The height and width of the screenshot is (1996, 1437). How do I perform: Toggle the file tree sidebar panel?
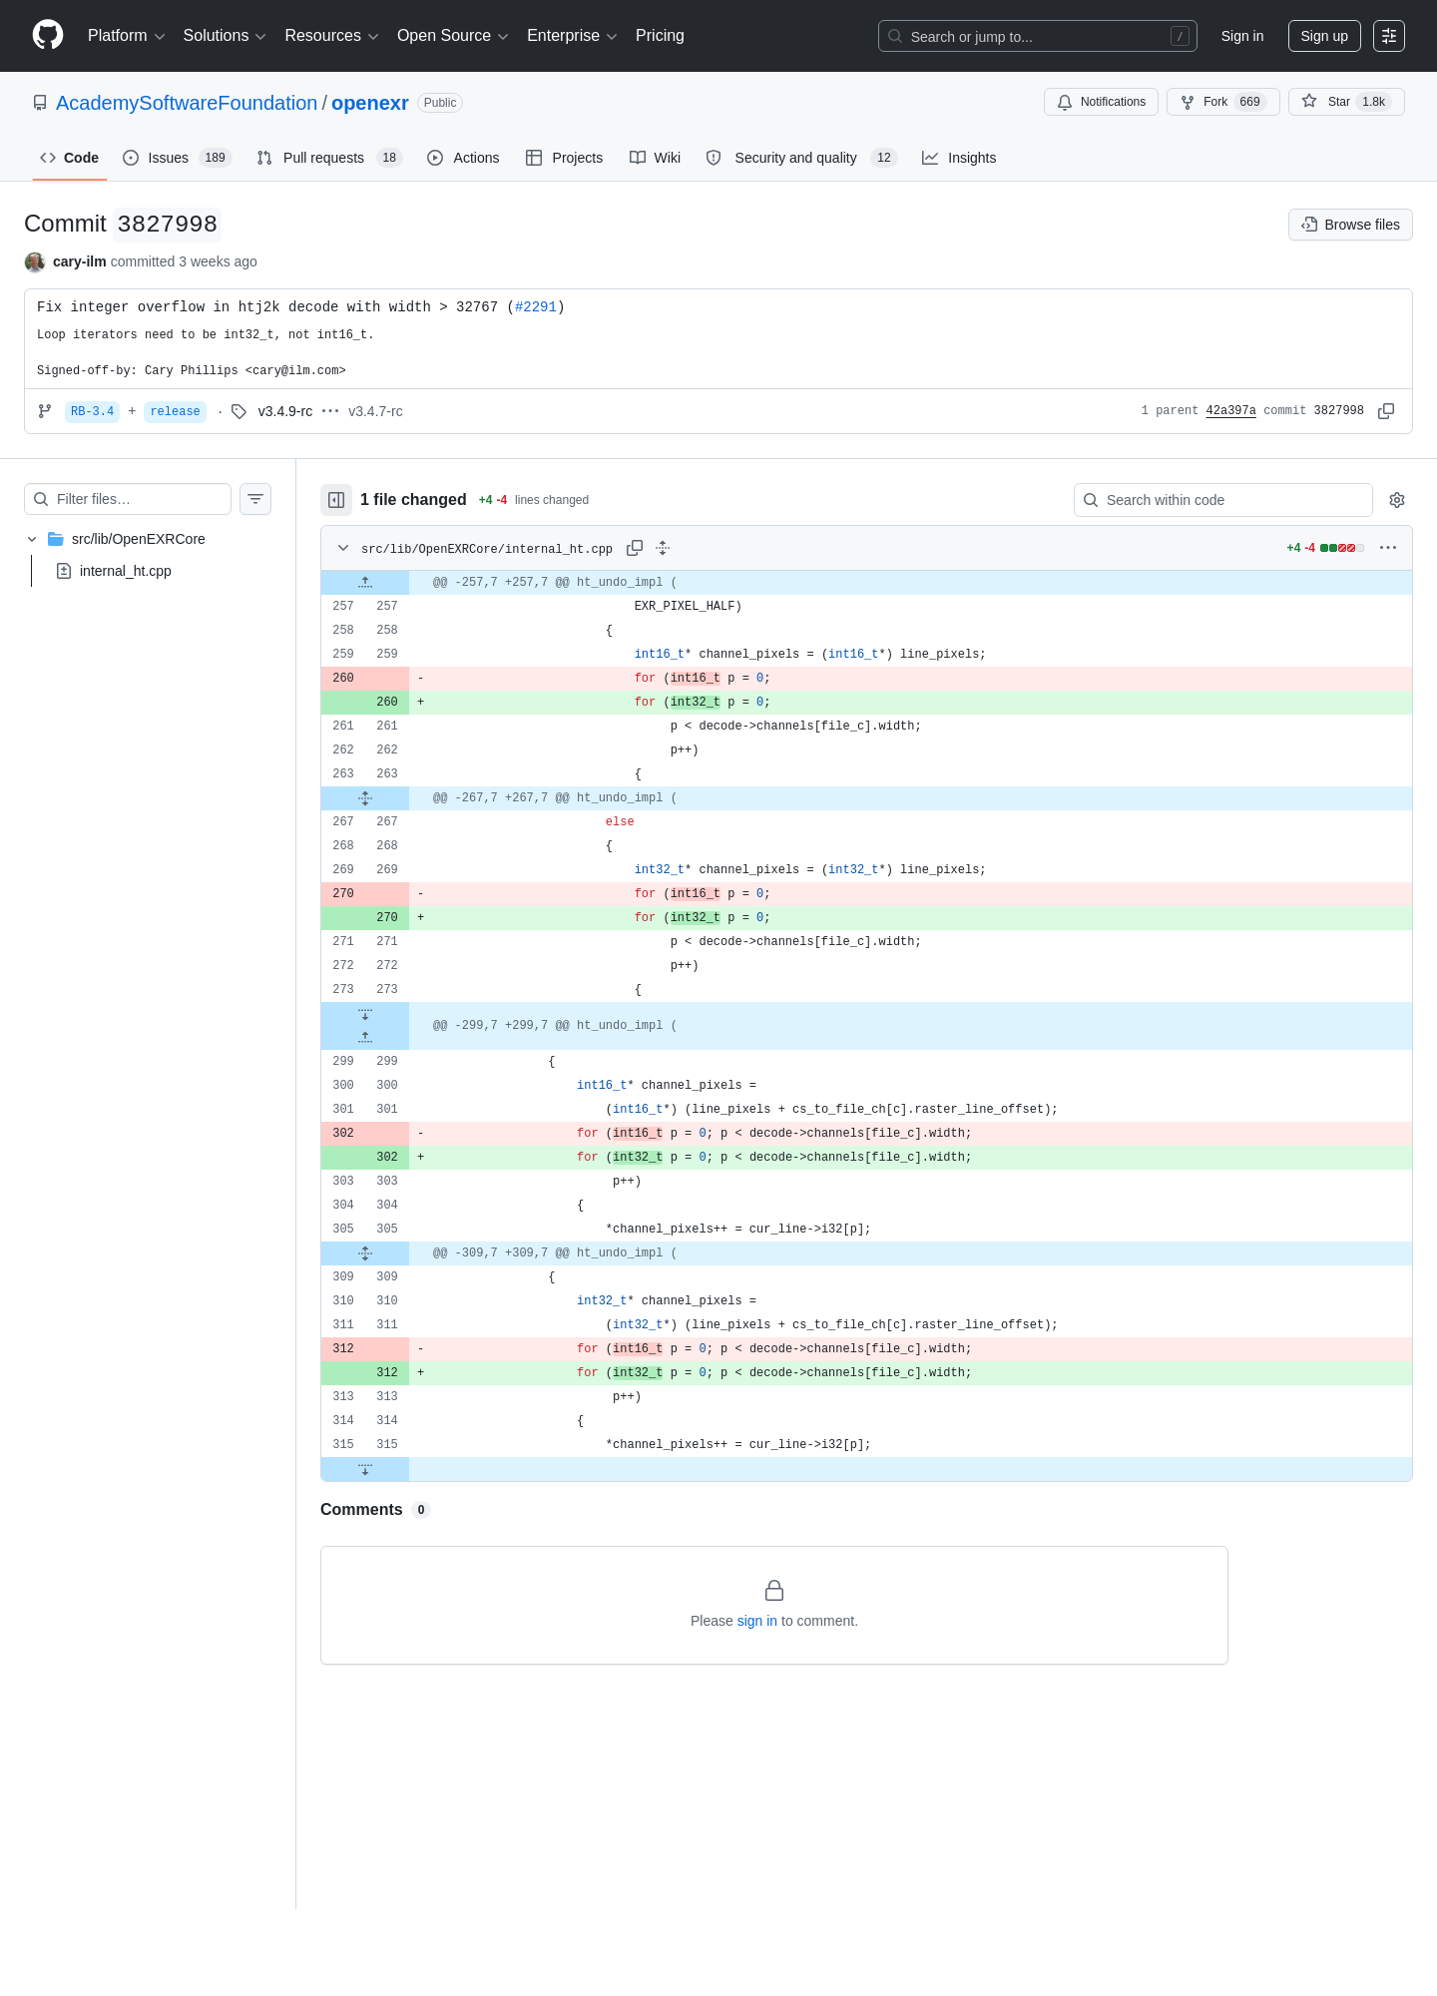336,500
